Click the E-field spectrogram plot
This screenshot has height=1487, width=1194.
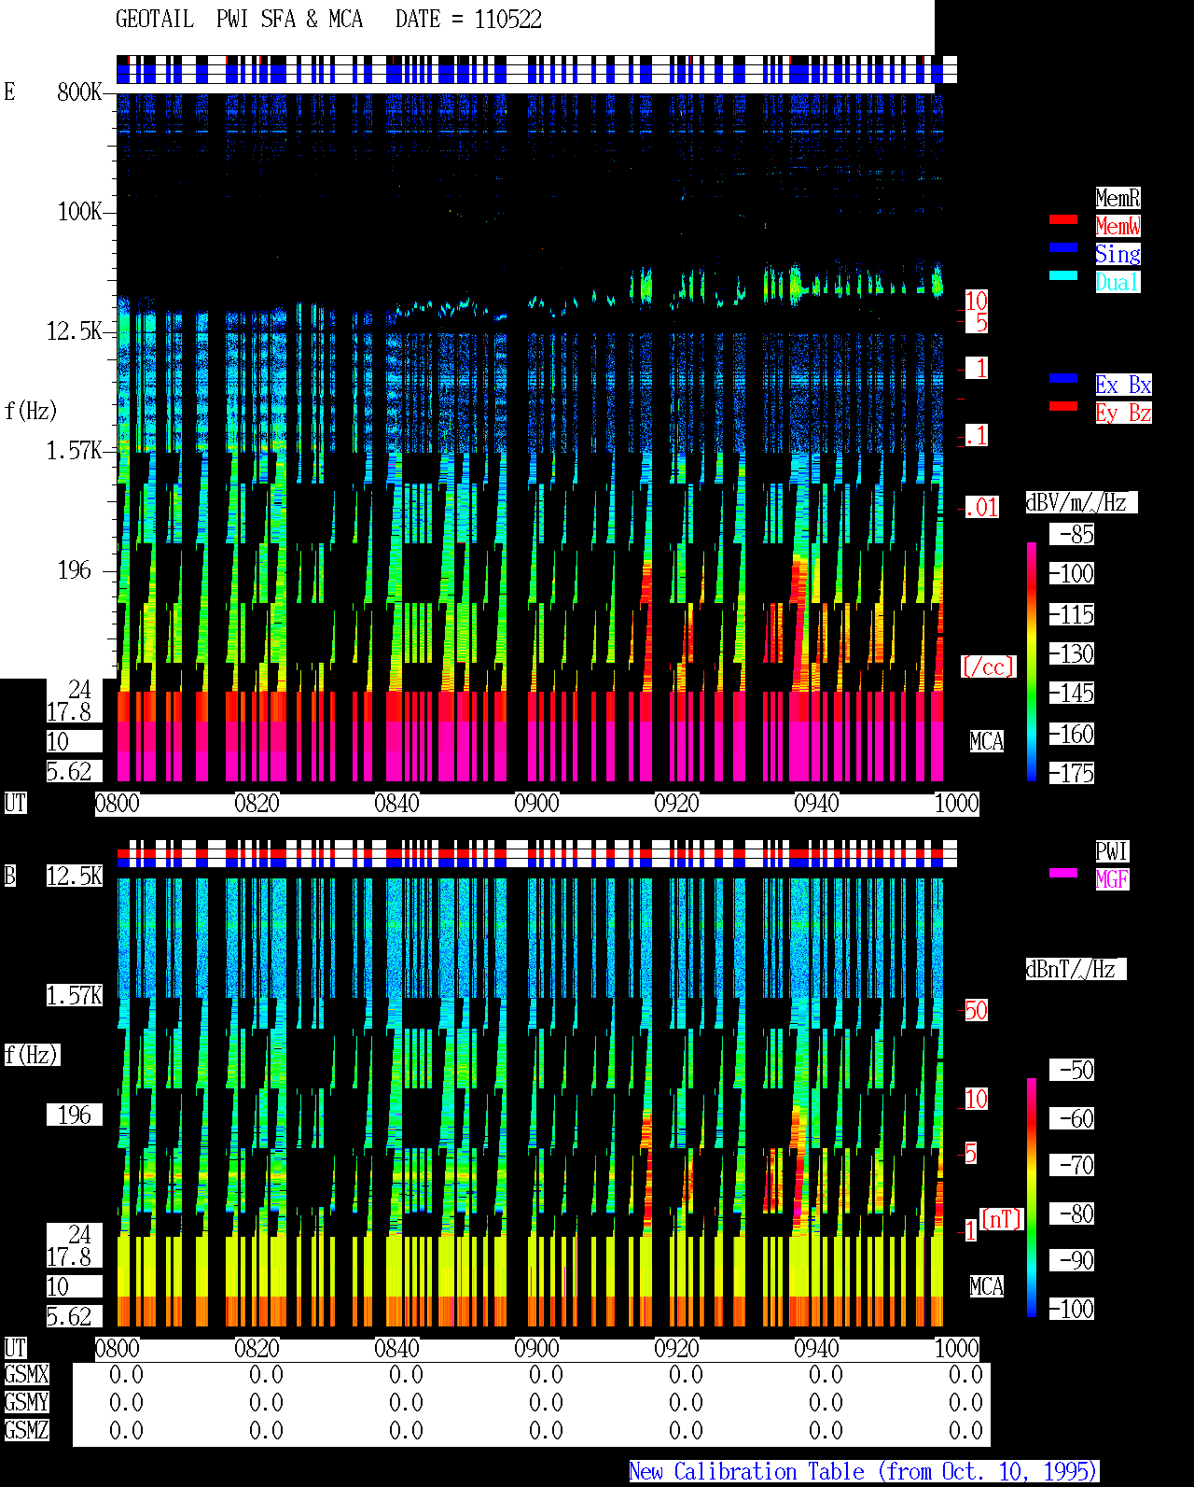[530, 437]
